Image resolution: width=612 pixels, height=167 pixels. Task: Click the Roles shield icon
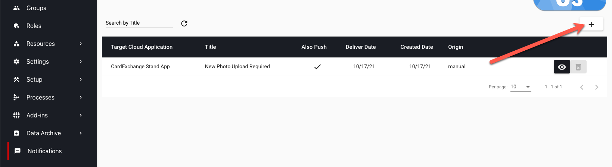(16, 26)
